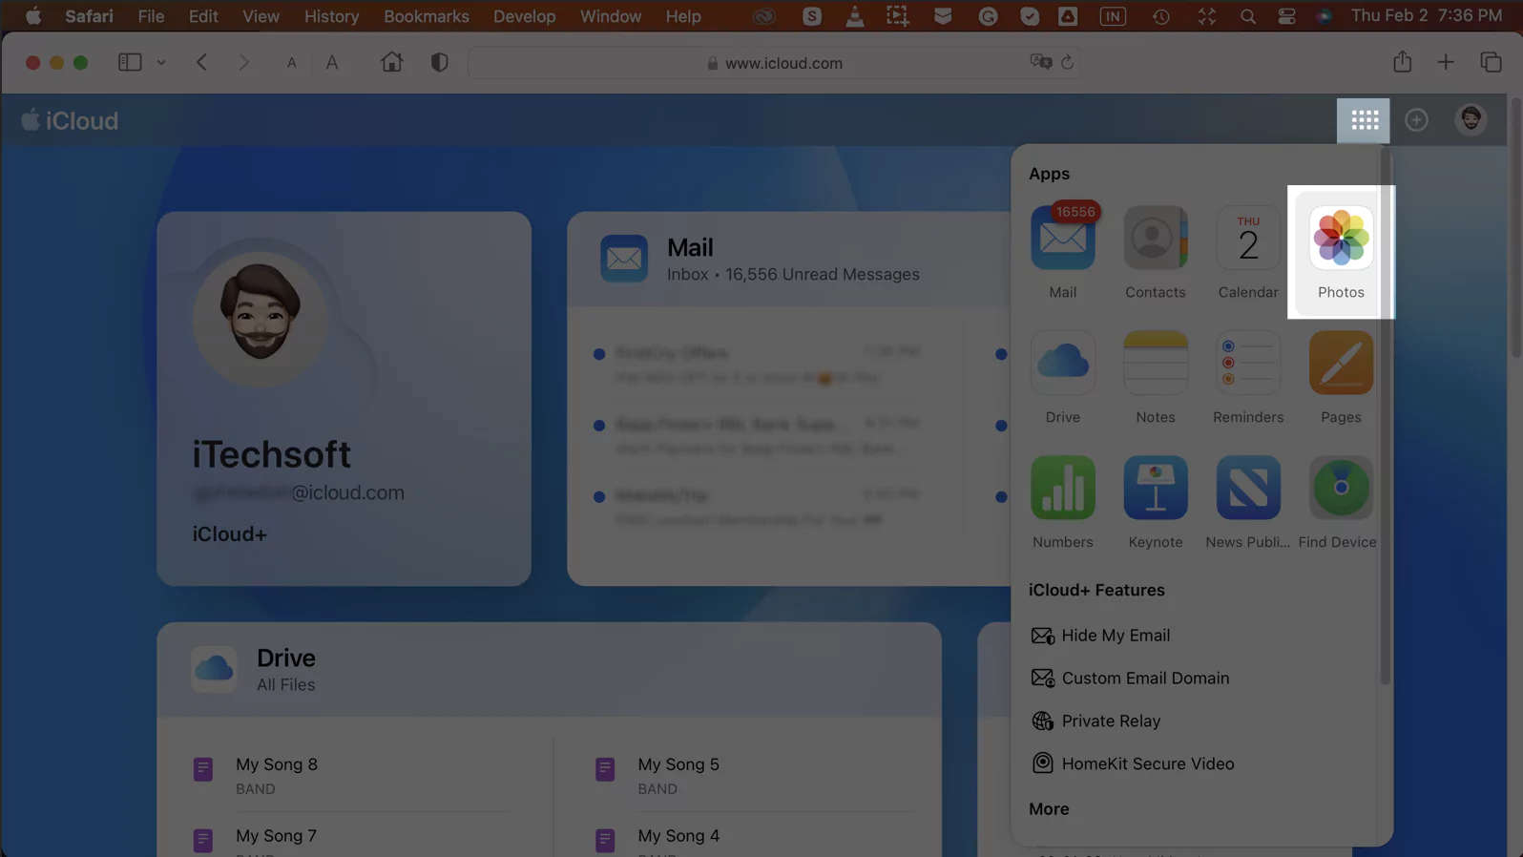Open Contacts from the apps grid
Screen dimensions: 1523x857
[x=1155, y=238]
